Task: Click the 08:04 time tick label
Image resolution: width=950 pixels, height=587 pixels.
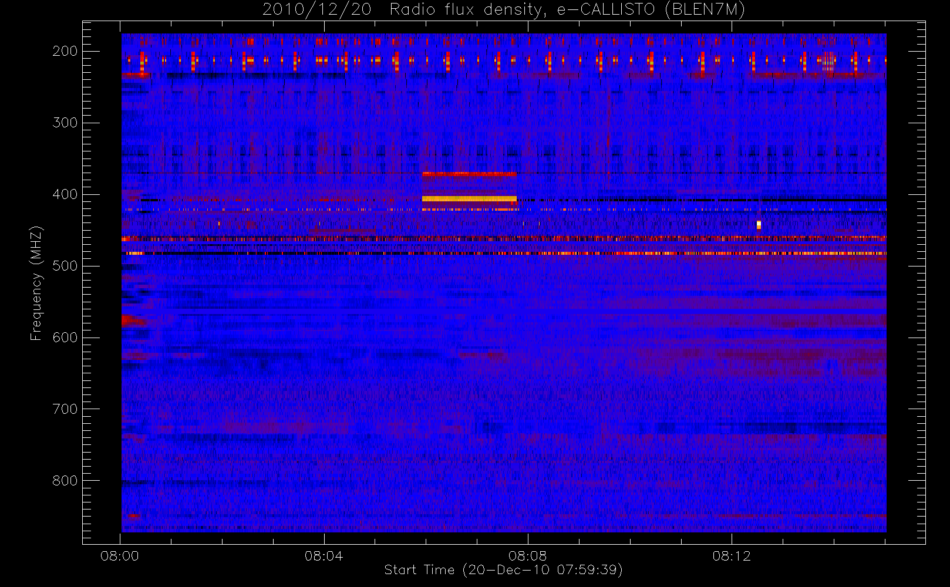Action: coord(324,556)
